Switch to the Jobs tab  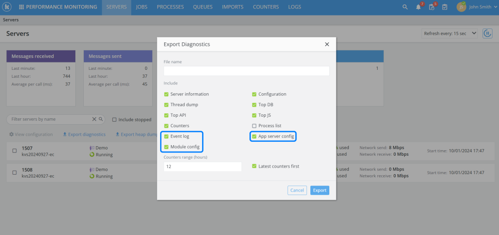[x=141, y=7]
